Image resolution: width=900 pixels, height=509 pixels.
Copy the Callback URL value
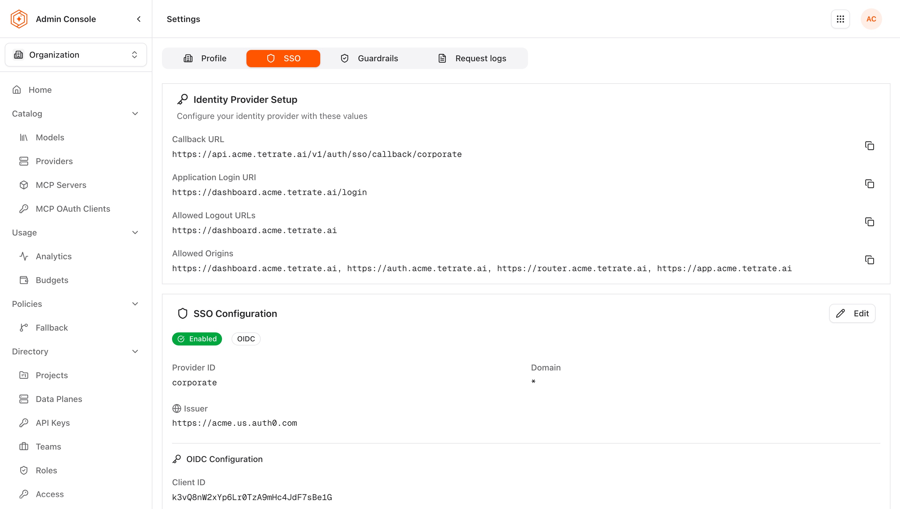pos(870,146)
